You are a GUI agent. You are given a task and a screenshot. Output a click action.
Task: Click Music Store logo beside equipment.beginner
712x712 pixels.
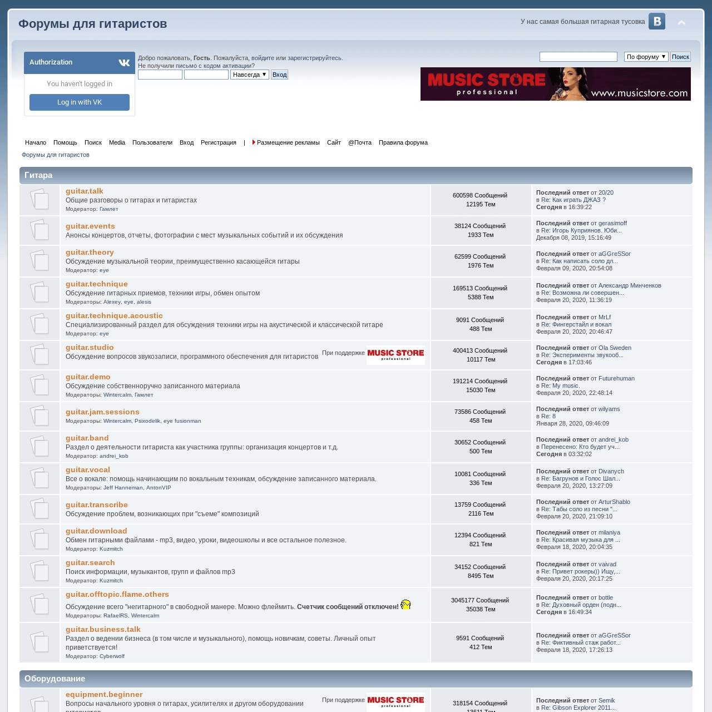(395, 702)
